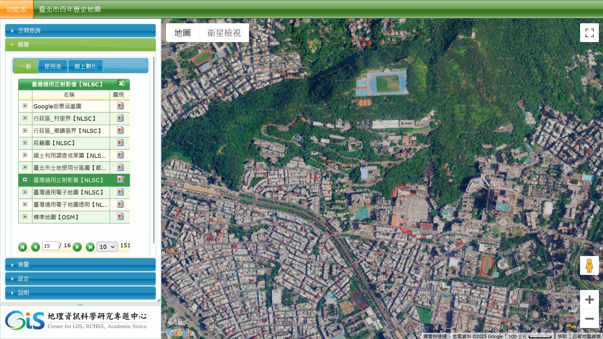The image size is (603, 339).
Task: Click 鍵盤快速鍵 link
Action: point(435,336)
